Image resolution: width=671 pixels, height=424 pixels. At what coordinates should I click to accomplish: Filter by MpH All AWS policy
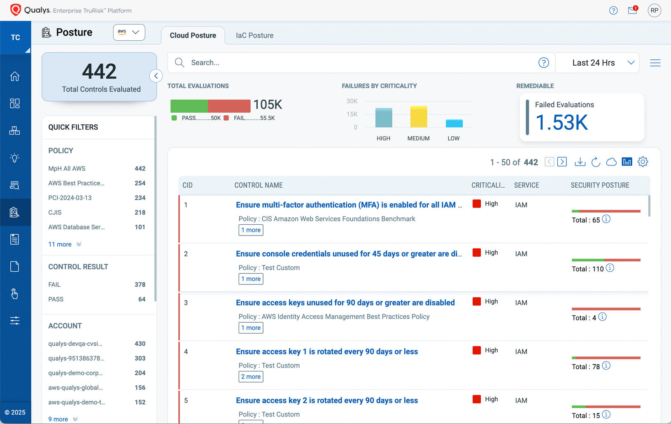[x=97, y=168]
